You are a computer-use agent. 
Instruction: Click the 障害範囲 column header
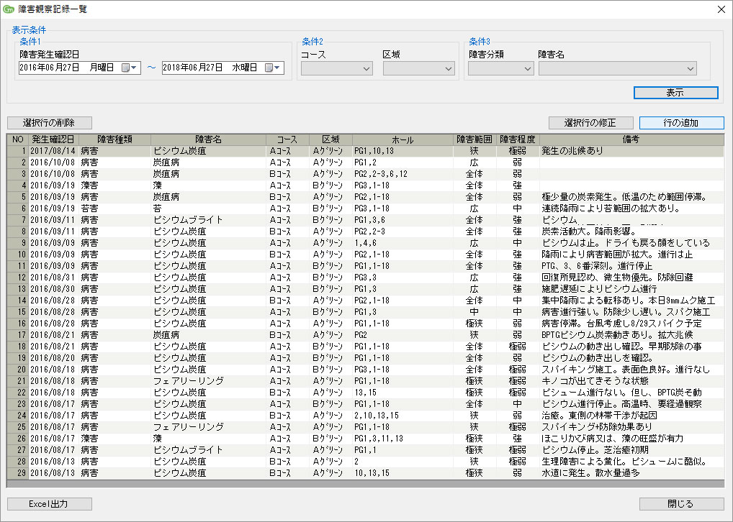474,139
